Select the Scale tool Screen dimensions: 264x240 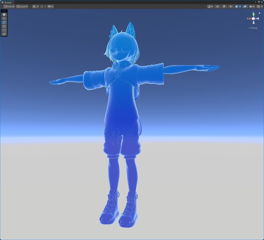coord(4,26)
